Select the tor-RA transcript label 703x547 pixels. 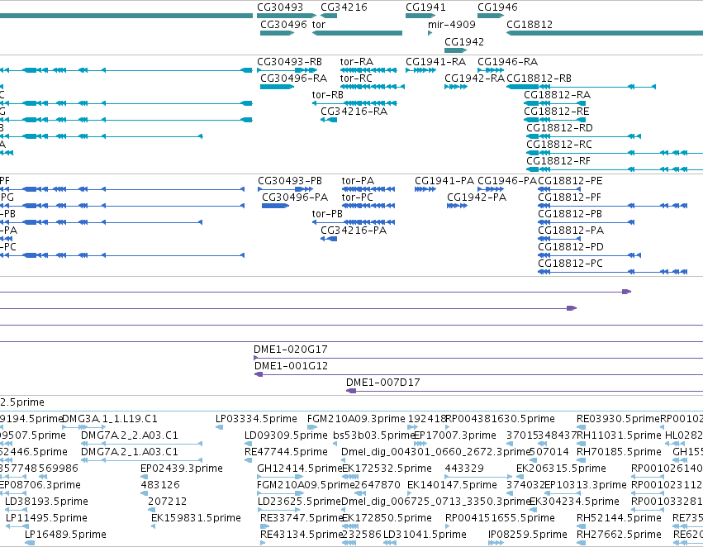click(x=356, y=61)
